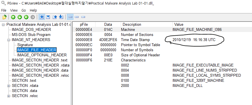Open the Go menu

coord(24,10)
